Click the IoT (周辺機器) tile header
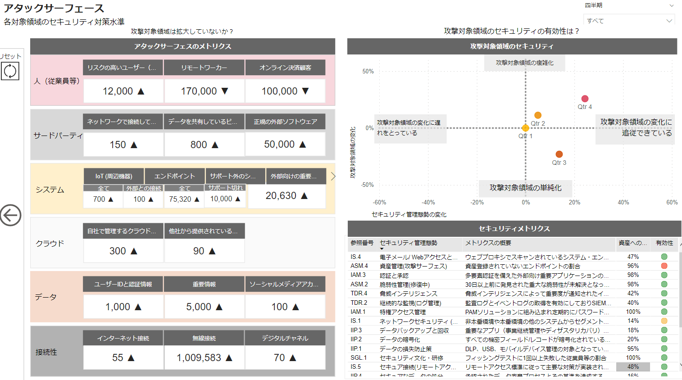The height and width of the screenshot is (380, 682). click(114, 176)
